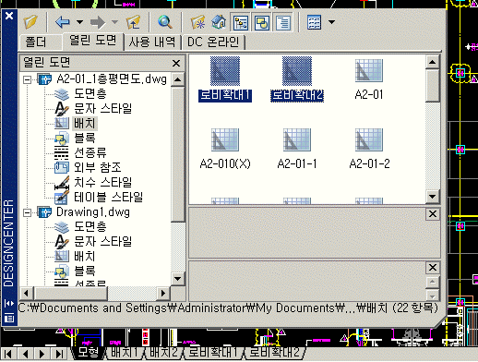
Task: Close the DesignCenter palette
Action: tap(9, 16)
